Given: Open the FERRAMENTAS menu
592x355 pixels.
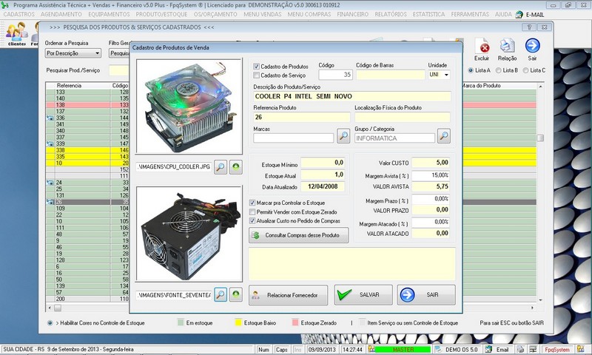Looking at the screenshot, I should [x=470, y=14].
